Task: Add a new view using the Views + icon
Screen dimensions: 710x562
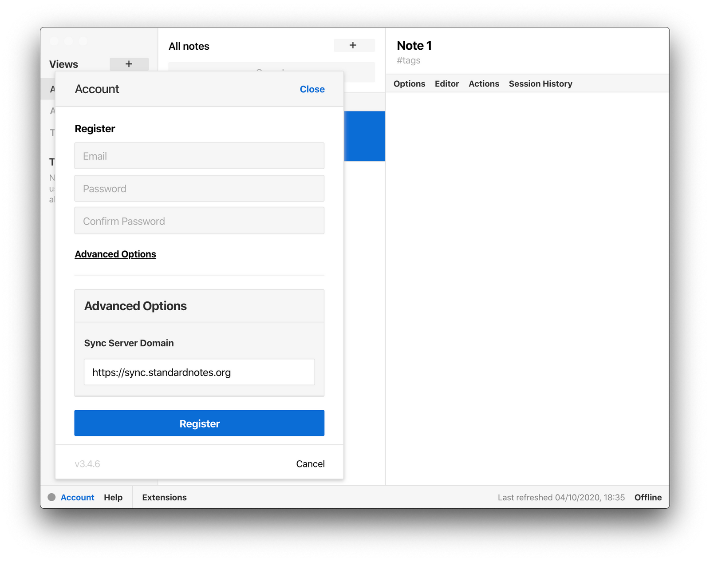Action: 129,64
